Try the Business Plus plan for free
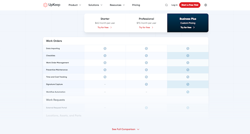Screen dimensions: 250x134 coord(188,27)
